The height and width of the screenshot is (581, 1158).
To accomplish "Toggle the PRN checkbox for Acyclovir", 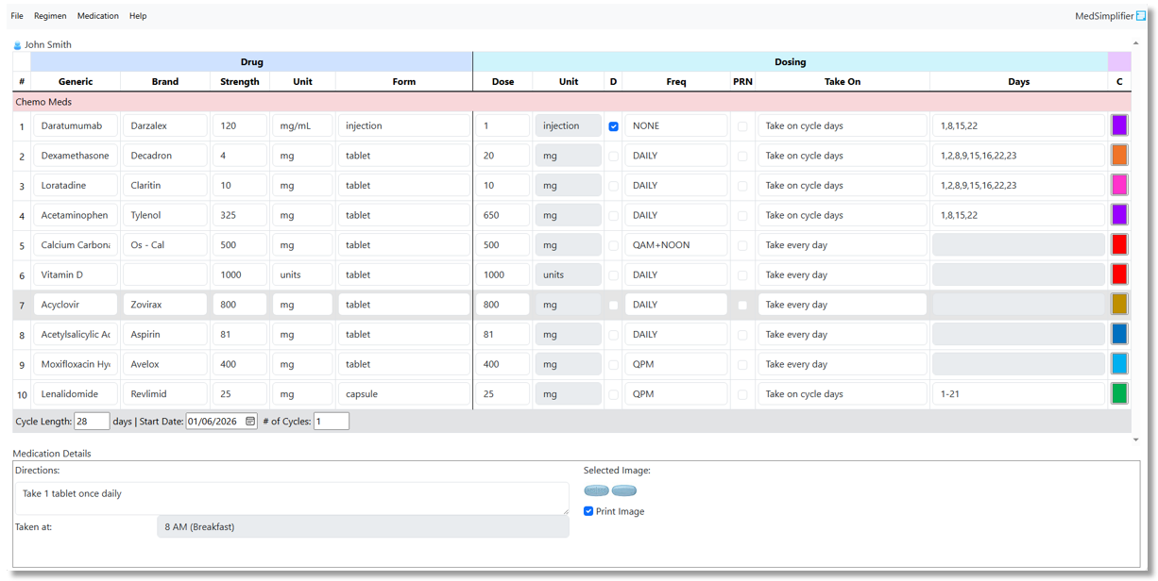I will [742, 306].
